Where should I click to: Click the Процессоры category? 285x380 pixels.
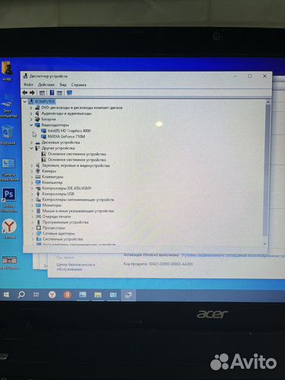(x=53, y=228)
